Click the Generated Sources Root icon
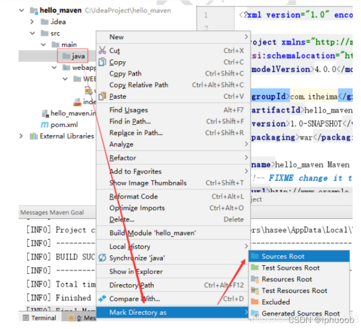Viewport: 361px width, 329px height. [x=254, y=313]
